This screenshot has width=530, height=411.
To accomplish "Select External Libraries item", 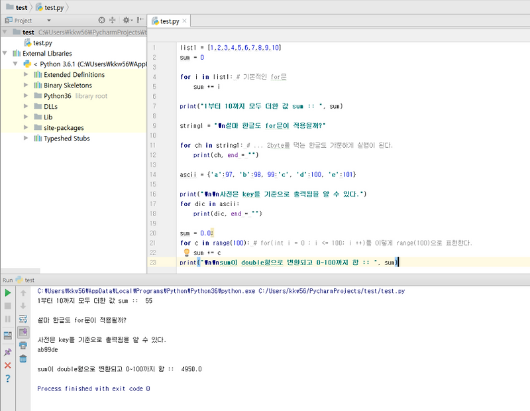I will (x=42, y=54).
